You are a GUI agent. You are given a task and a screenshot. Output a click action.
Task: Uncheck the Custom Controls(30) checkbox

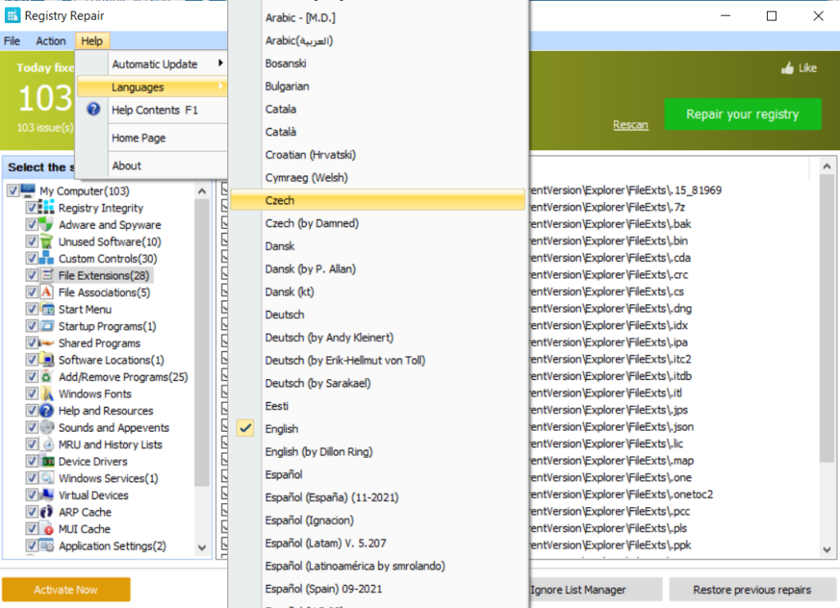pos(32,258)
